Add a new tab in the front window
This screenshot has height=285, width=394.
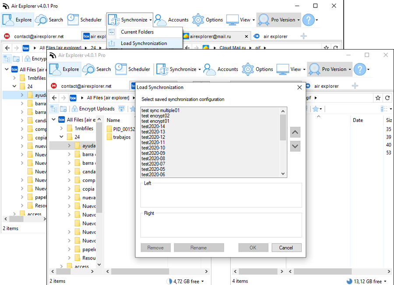[x=355, y=86]
